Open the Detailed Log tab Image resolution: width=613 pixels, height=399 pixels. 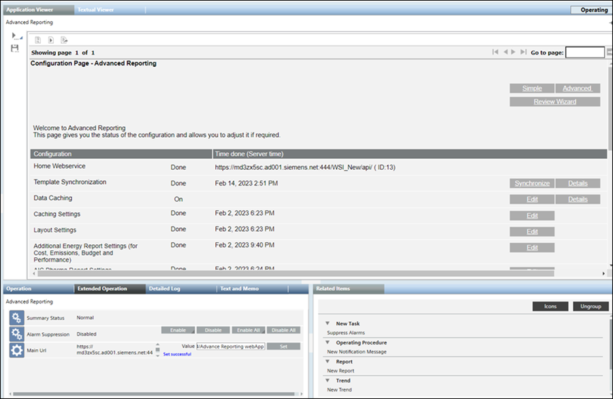point(164,289)
